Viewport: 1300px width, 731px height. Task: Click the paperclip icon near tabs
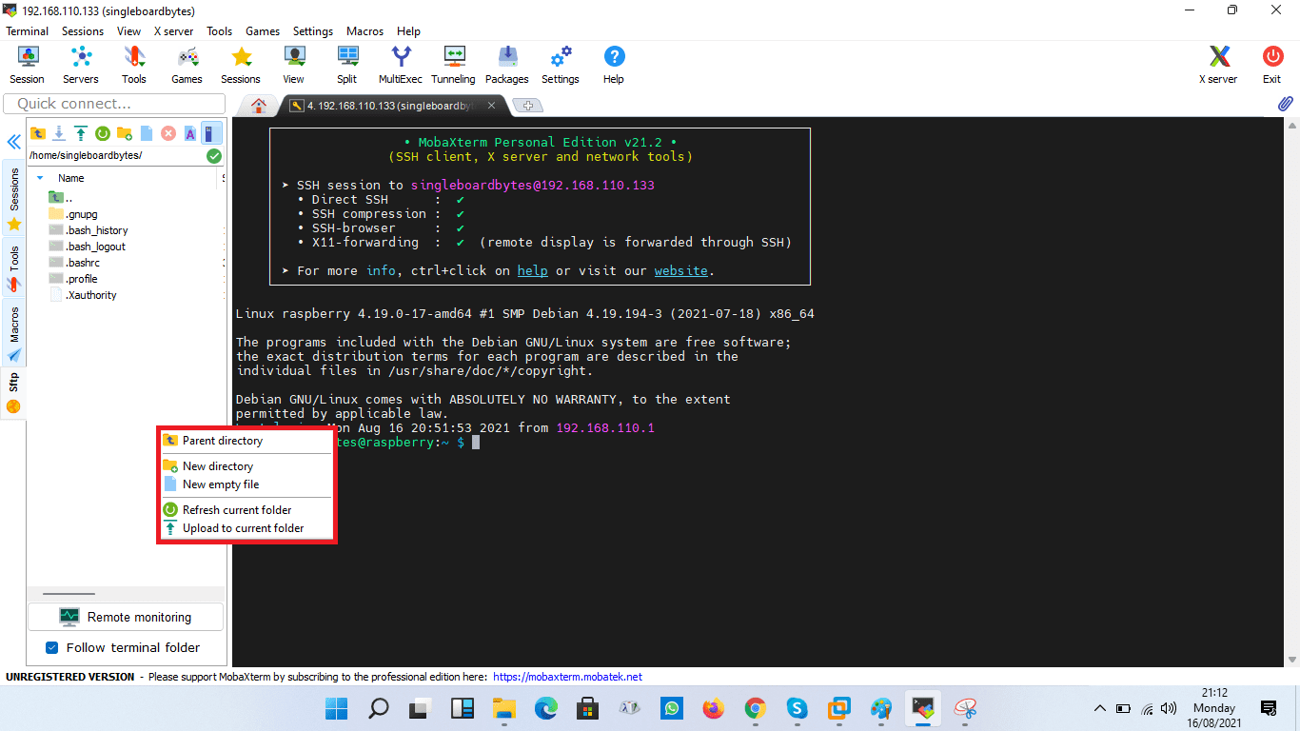1285,104
